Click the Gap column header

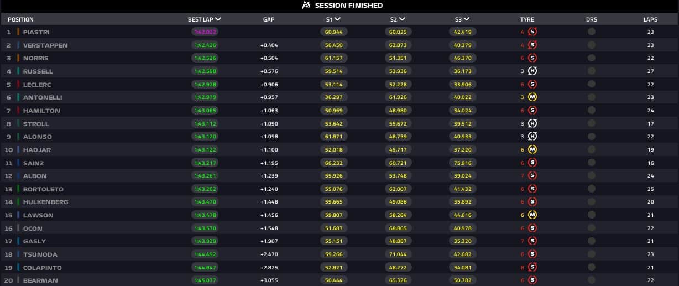pos(269,19)
